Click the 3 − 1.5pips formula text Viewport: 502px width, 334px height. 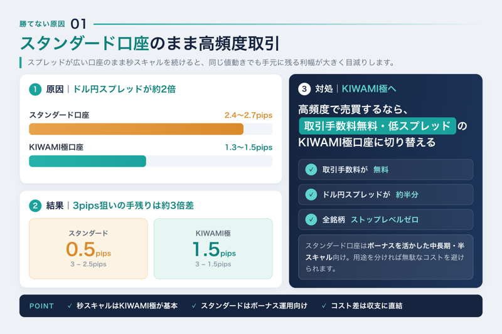pos(213,264)
